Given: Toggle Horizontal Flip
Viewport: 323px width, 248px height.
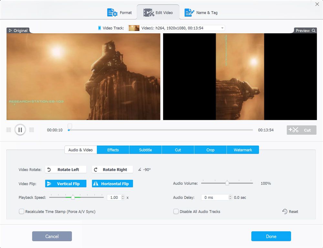Looking at the screenshot, I should tap(112, 184).
